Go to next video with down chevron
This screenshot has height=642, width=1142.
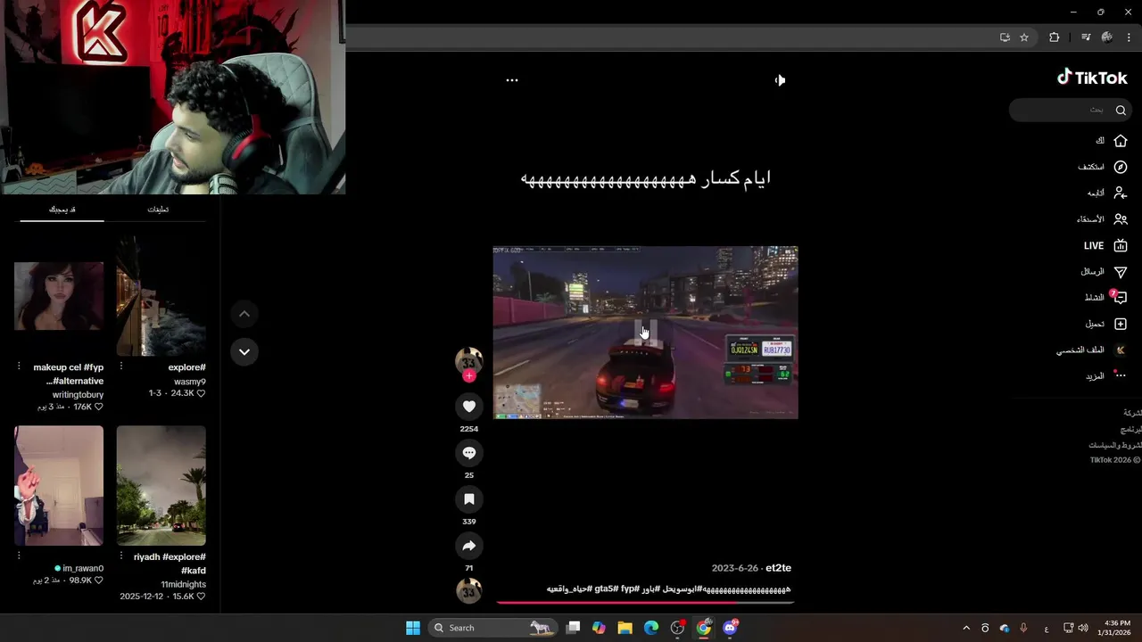tap(244, 351)
